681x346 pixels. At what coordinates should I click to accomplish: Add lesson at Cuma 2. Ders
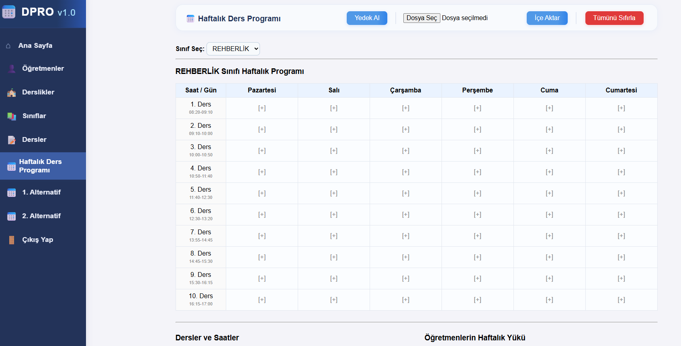tap(549, 129)
